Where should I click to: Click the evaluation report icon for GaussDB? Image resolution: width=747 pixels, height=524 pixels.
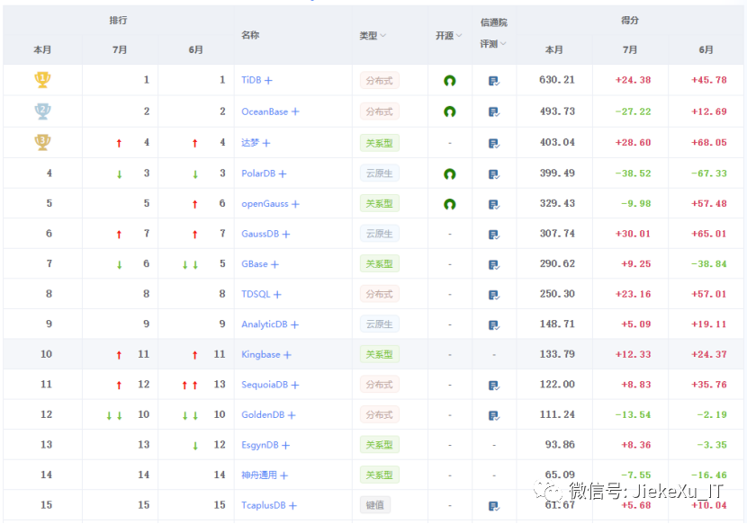pos(494,235)
